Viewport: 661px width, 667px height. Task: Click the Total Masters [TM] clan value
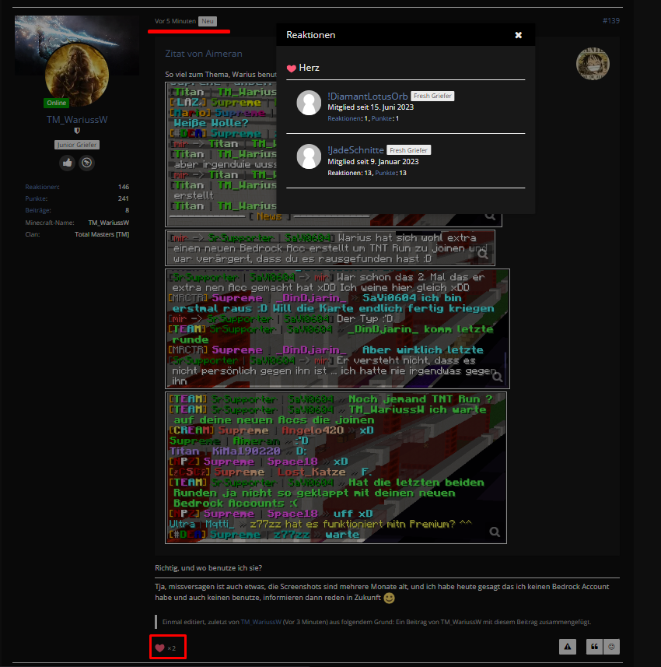(x=102, y=235)
